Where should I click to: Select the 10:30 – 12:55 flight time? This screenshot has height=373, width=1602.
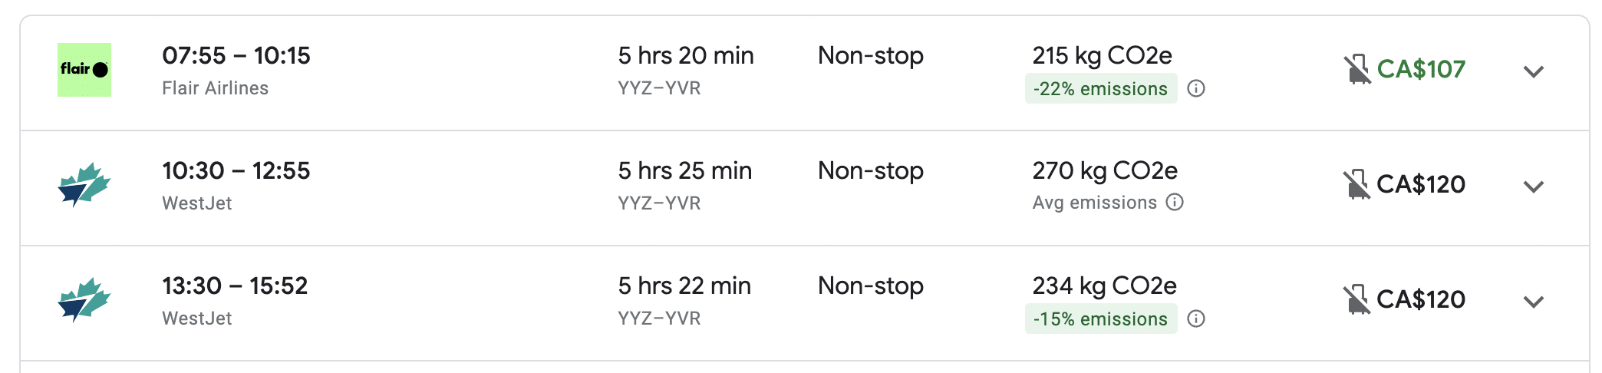pos(236,171)
